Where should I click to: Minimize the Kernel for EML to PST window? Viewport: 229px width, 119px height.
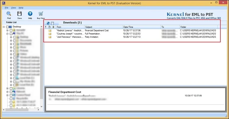(x=211, y=3)
